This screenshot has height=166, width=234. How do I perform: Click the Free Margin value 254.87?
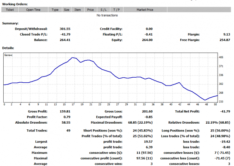tap(224, 40)
